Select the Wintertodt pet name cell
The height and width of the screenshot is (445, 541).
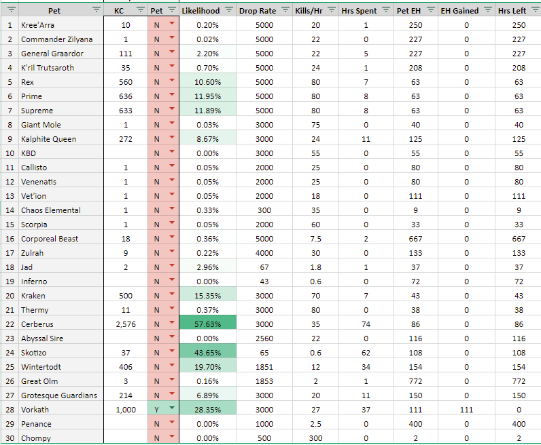click(60, 367)
